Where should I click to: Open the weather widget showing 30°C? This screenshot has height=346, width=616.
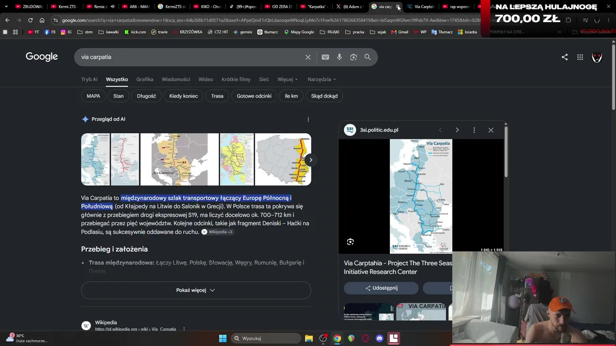(x=26, y=338)
